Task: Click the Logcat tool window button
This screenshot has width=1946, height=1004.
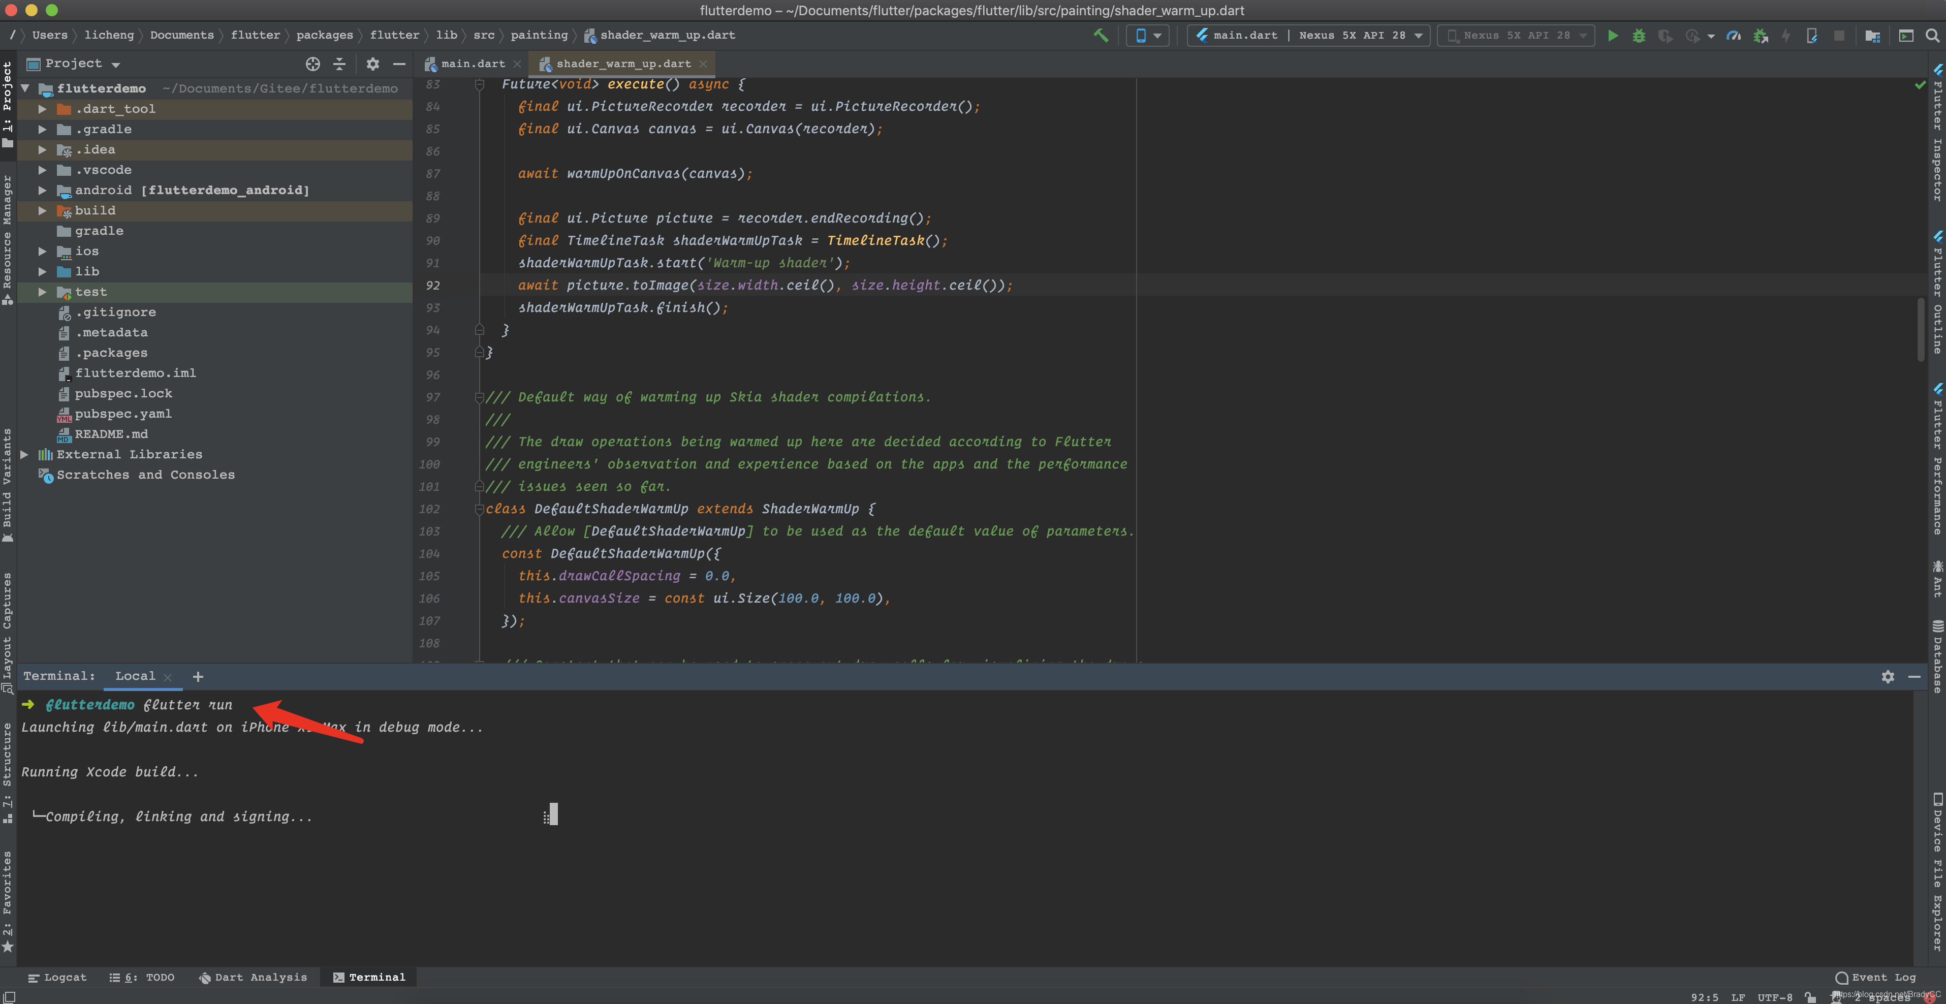Action: coord(57,978)
